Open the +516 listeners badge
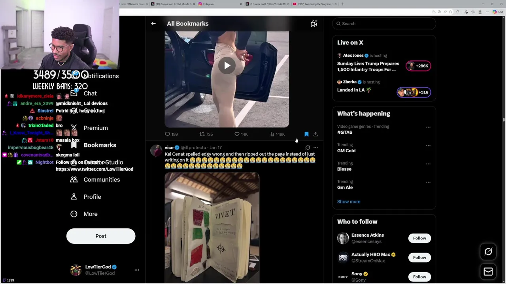 pos(413,92)
